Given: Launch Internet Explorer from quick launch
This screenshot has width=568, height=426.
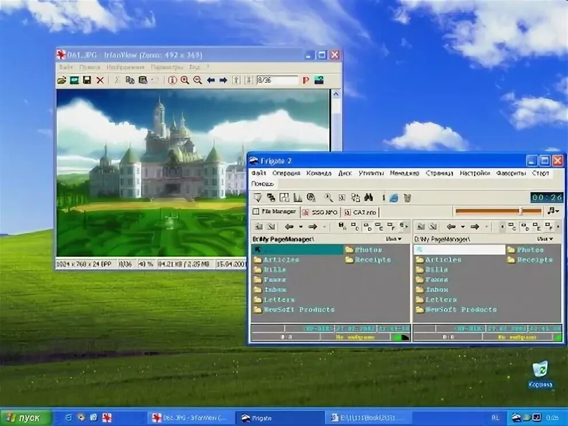Looking at the screenshot, I should 68,417.
